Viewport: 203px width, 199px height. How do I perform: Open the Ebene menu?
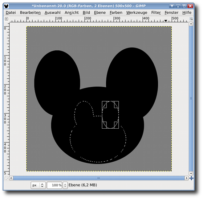pos(100,13)
